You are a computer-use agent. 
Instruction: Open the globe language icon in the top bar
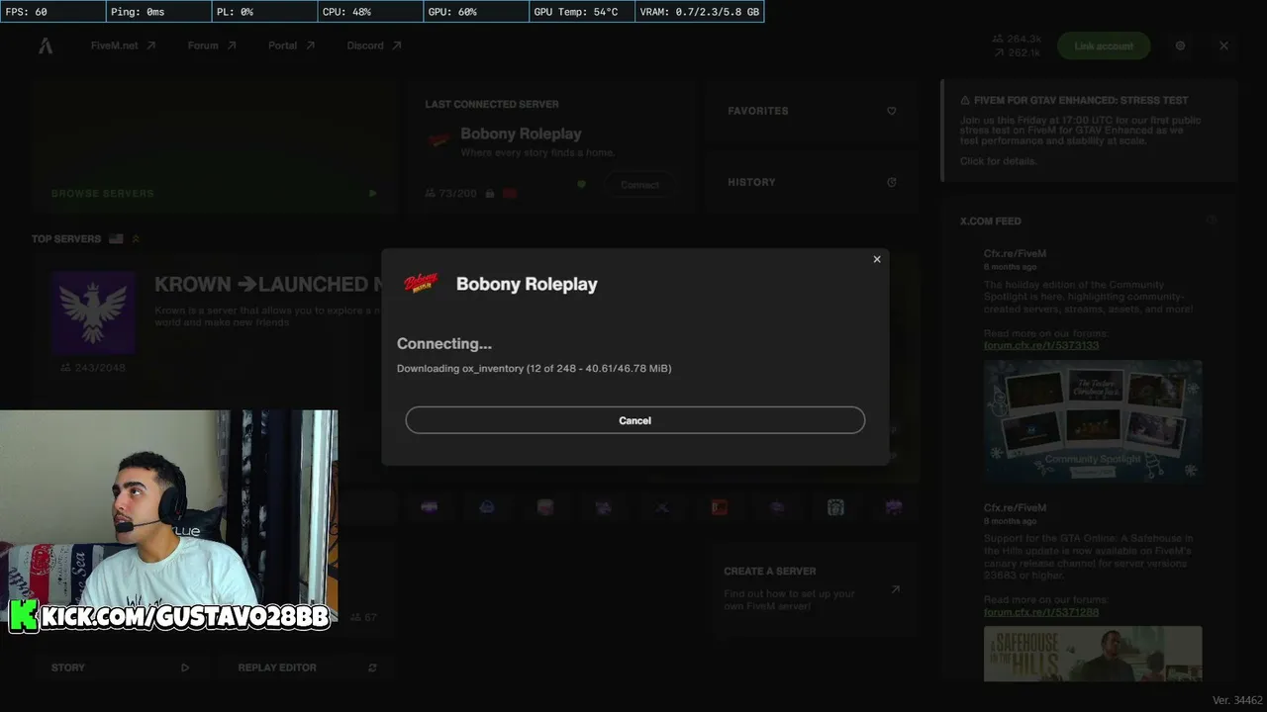point(1180,45)
